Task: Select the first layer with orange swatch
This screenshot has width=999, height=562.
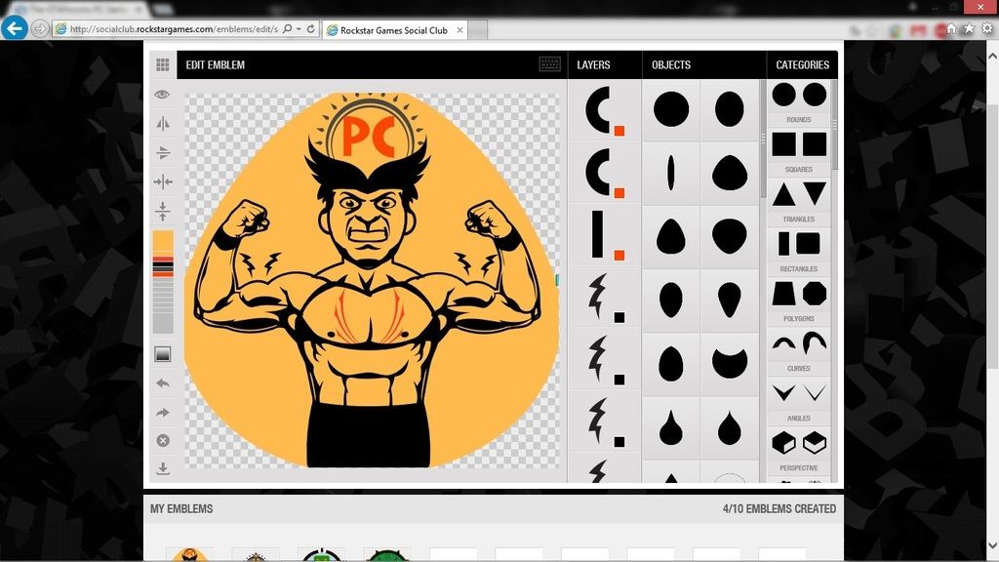Action: tap(604, 111)
